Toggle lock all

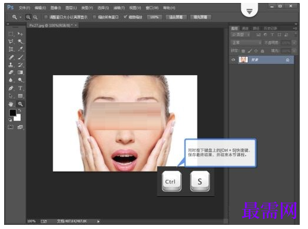click(x=262, y=51)
